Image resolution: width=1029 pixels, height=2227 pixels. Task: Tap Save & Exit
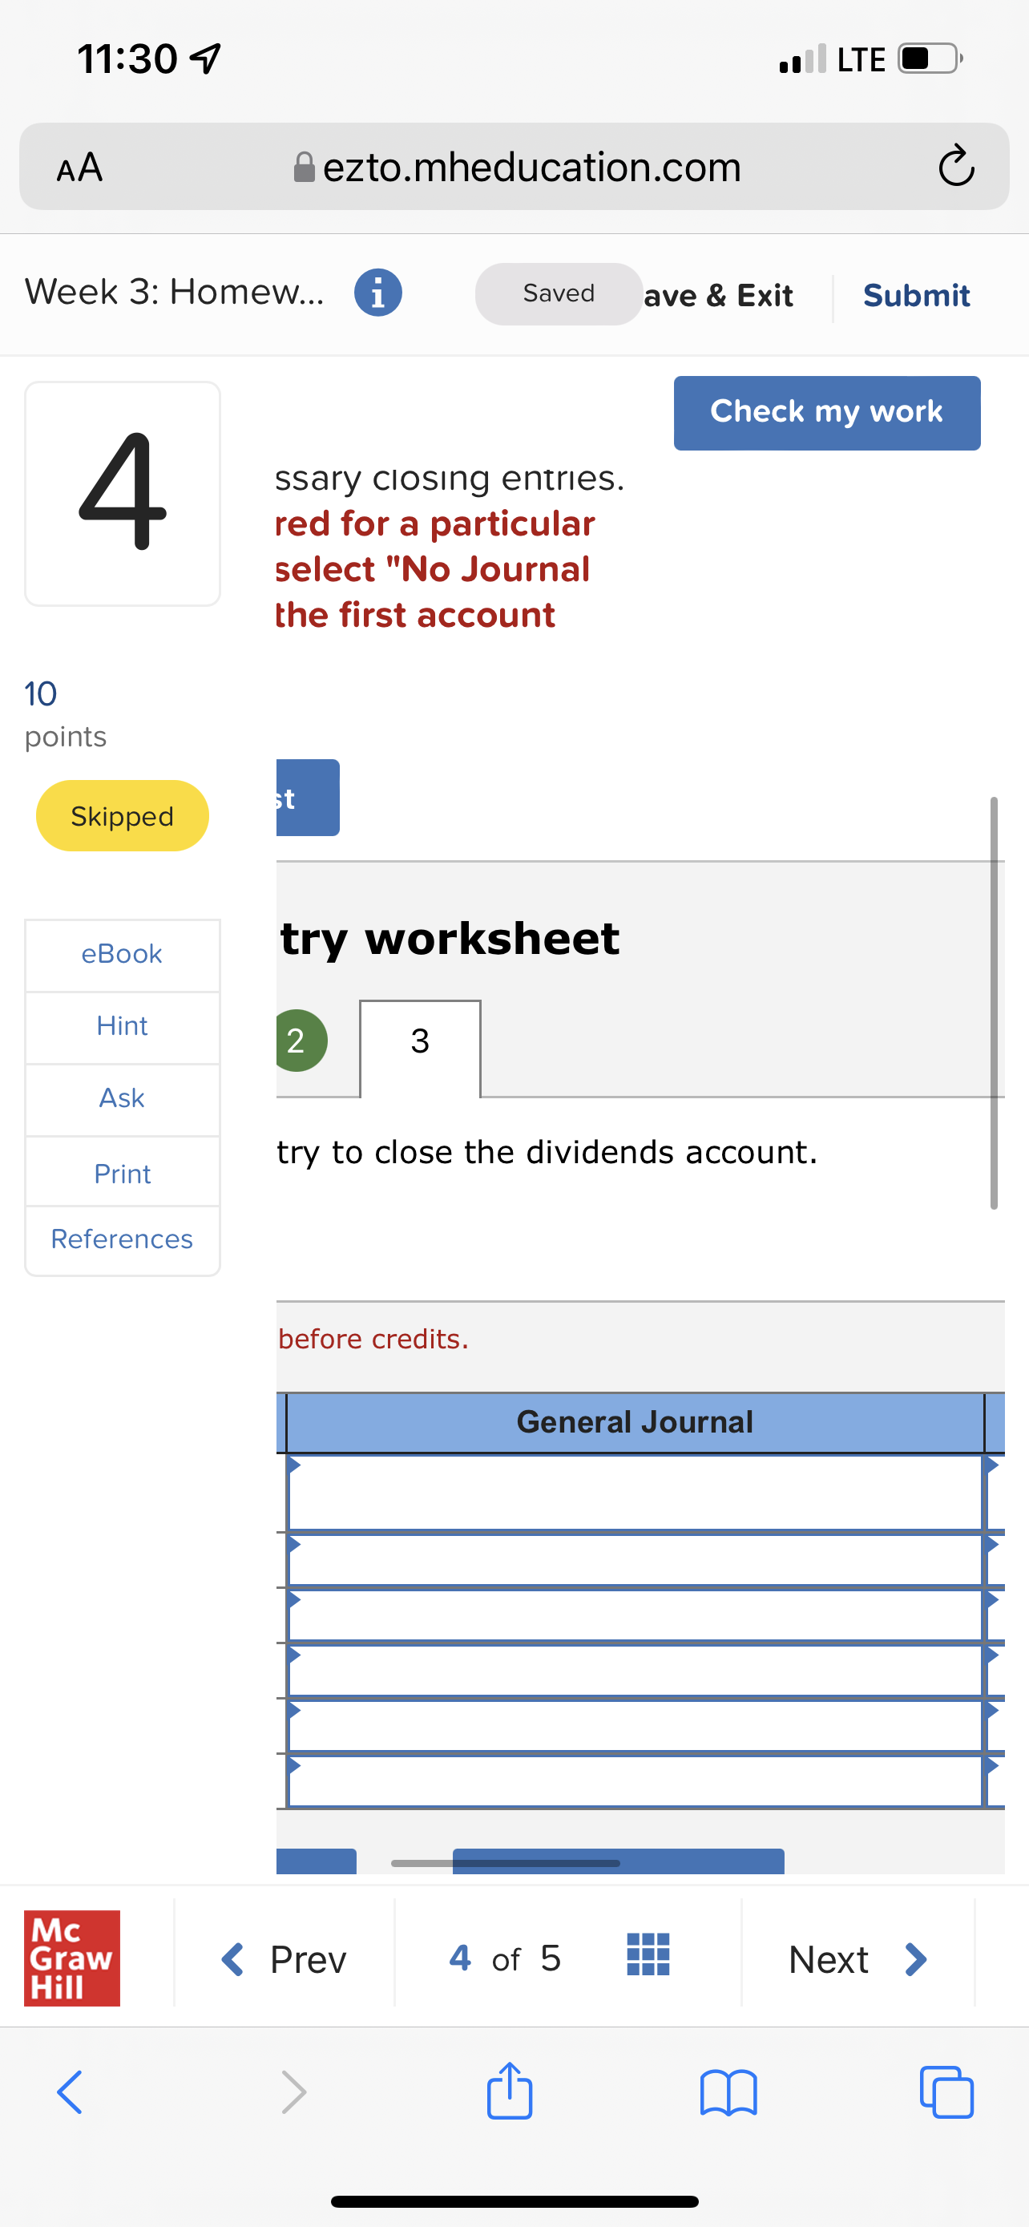(719, 296)
